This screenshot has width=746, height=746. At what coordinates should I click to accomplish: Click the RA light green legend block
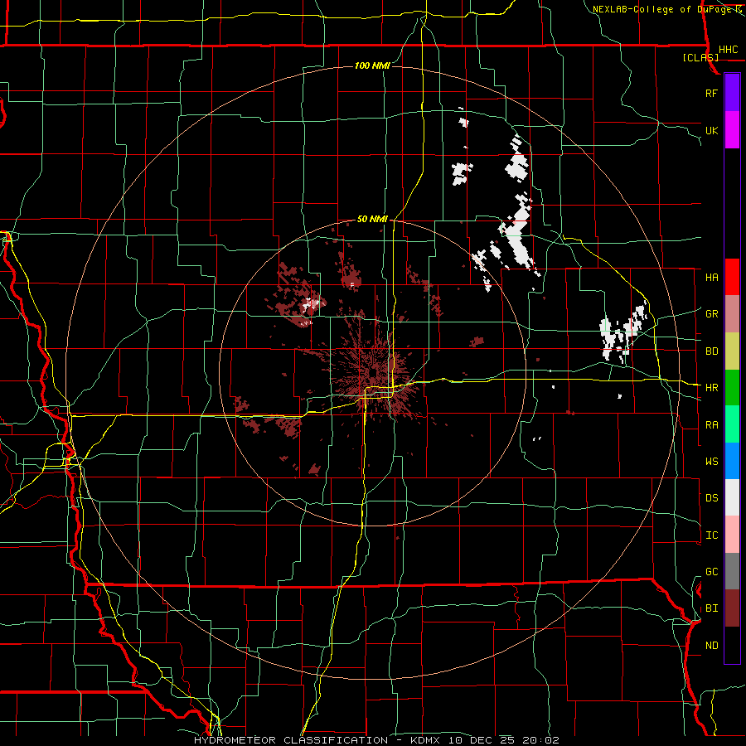[732, 424]
